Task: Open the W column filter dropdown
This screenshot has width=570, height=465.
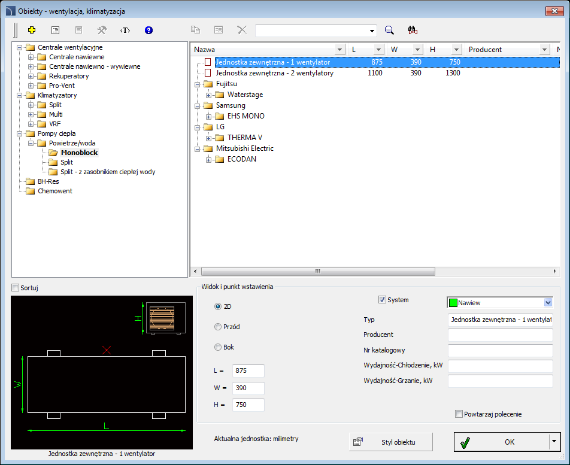Action: pos(418,50)
